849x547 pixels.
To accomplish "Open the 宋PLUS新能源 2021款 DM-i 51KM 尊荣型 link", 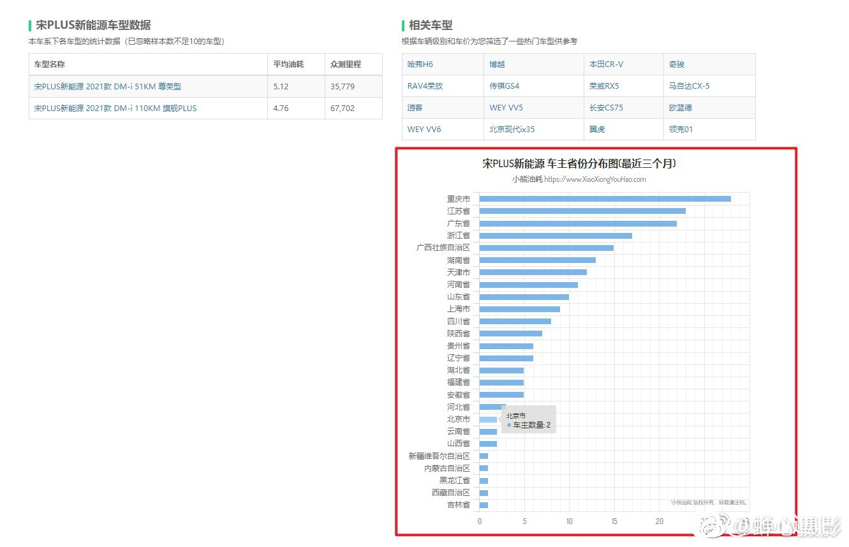I will coord(107,86).
